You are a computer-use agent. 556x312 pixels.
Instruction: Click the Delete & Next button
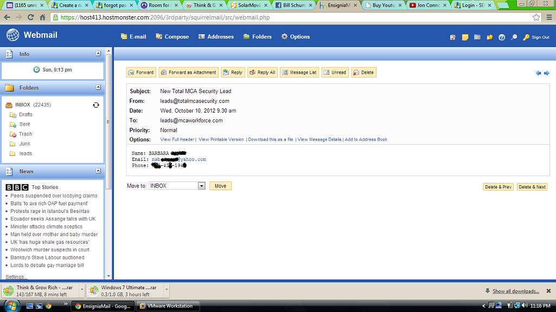click(x=532, y=187)
